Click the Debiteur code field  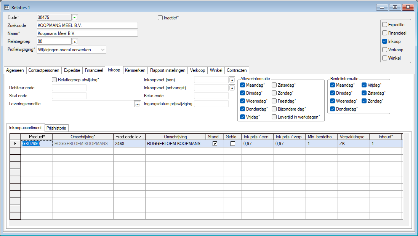pos(69,88)
